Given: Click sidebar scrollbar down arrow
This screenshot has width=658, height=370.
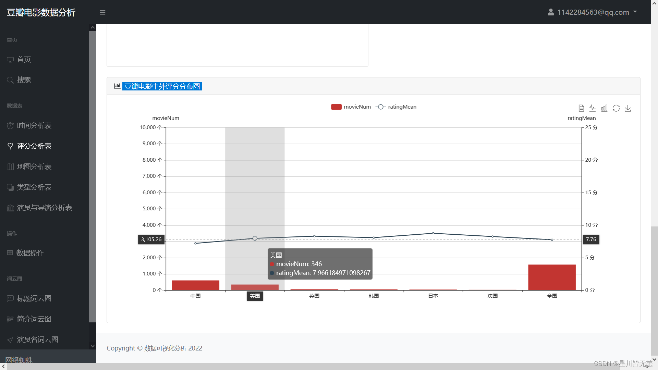Looking at the screenshot, I should tap(93, 346).
